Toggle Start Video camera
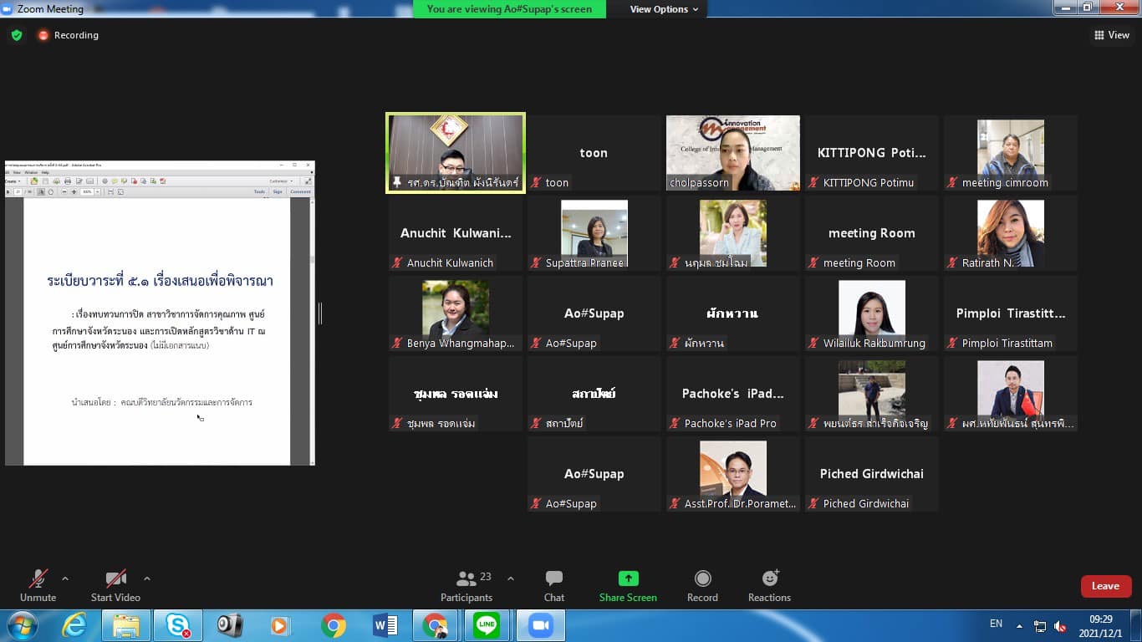The height and width of the screenshot is (642, 1142). [115, 585]
